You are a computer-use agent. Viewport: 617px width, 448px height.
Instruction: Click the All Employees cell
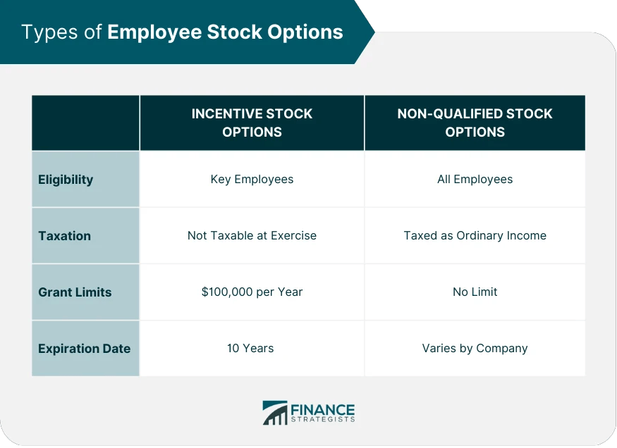pyautogui.click(x=475, y=179)
